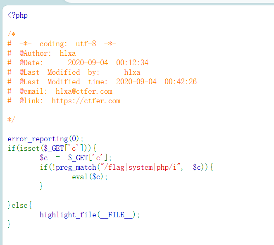Click the modified time value 00:42:26
Screen dimensions: 274x245
coord(181,82)
